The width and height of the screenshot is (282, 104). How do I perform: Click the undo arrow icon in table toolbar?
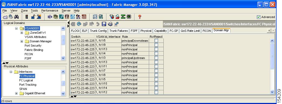coord(98,24)
